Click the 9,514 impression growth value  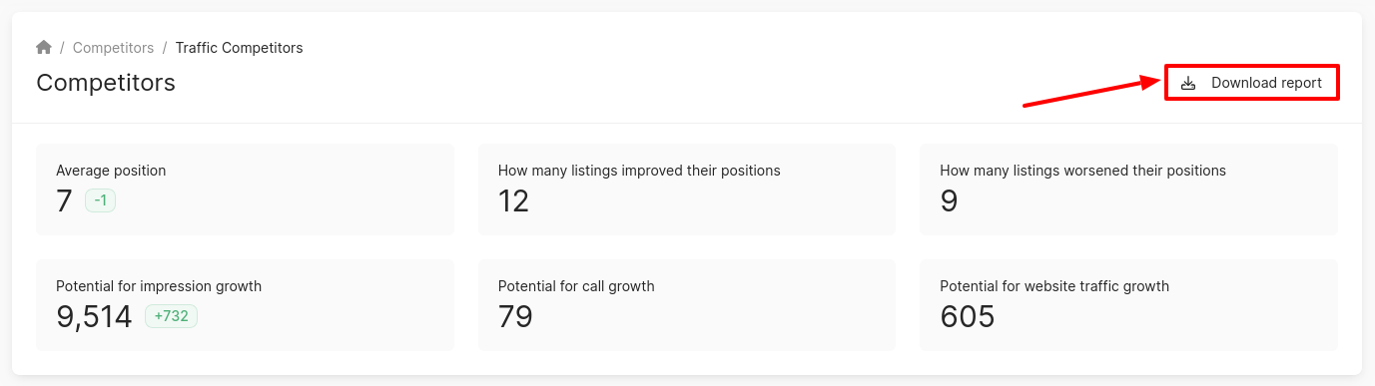pos(94,317)
